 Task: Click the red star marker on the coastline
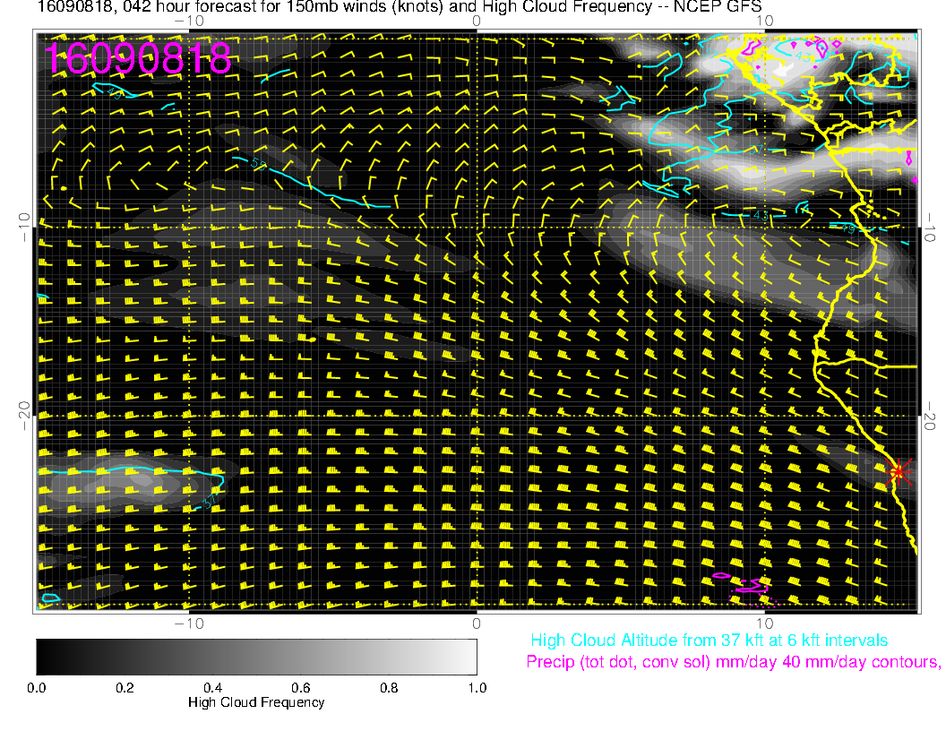click(899, 471)
